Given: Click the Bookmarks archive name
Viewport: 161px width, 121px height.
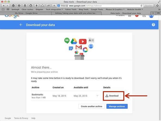Looking at the screenshot, I should (37, 95).
